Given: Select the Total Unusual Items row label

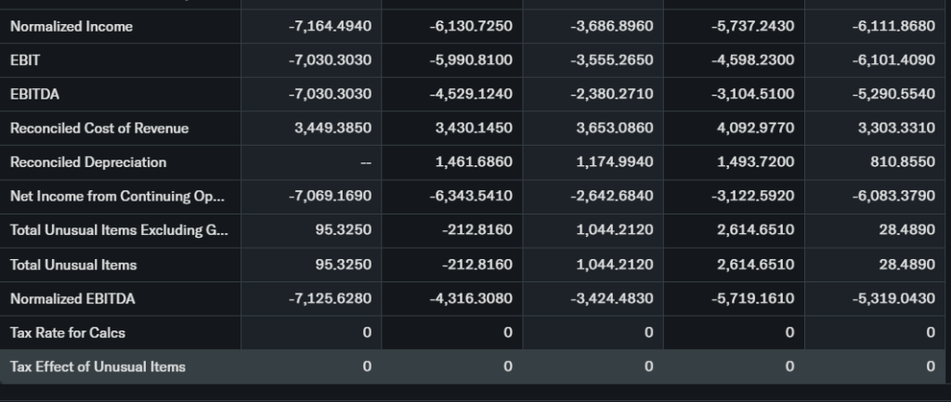Looking at the screenshot, I should coord(73,265).
